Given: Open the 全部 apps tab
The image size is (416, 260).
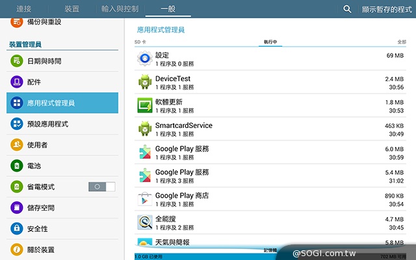Looking at the screenshot, I should coord(402,42).
